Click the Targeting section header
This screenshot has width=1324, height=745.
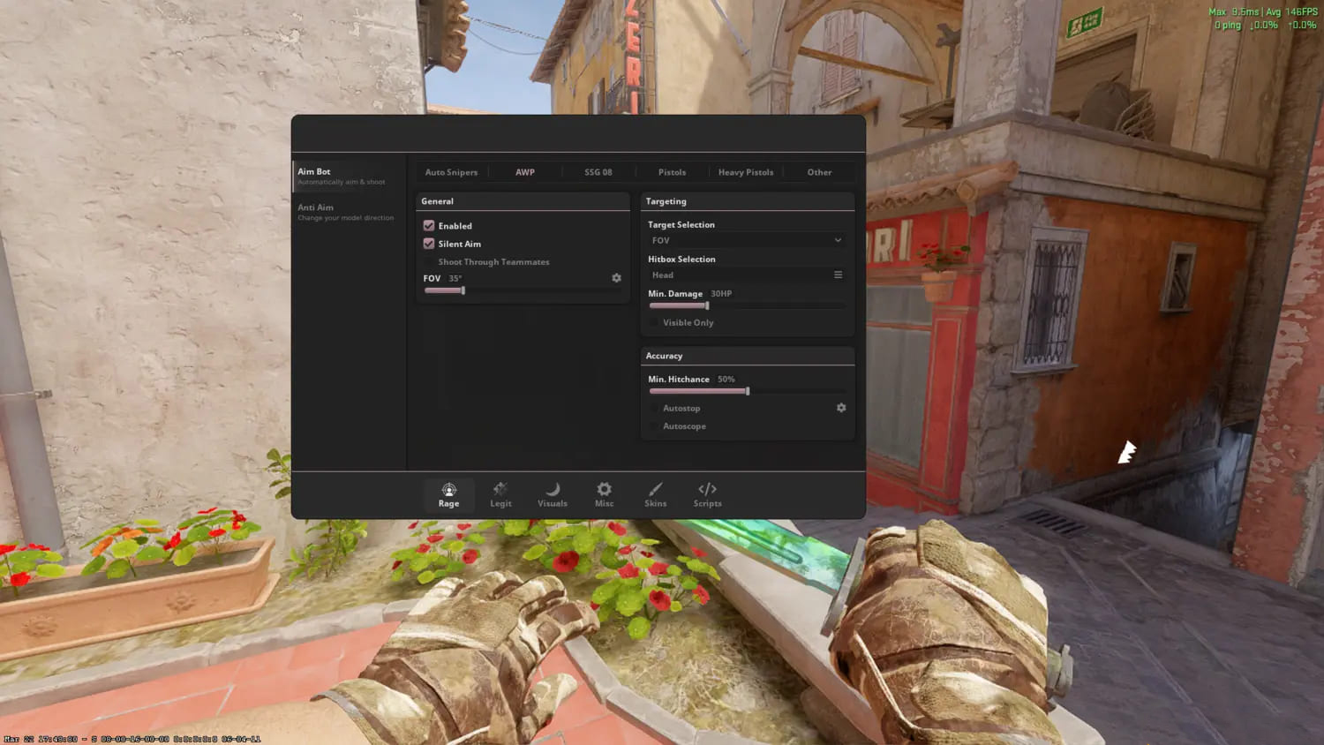point(748,201)
